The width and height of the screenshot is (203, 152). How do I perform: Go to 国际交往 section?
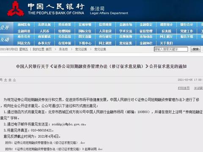point(85,31)
